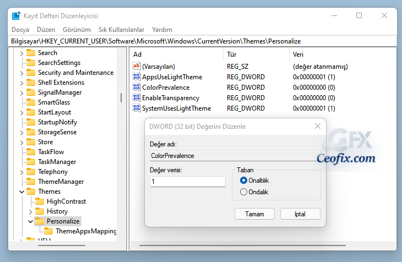402x262 pixels.
Task: Click the SignalManager folder icon
Action: point(31,92)
